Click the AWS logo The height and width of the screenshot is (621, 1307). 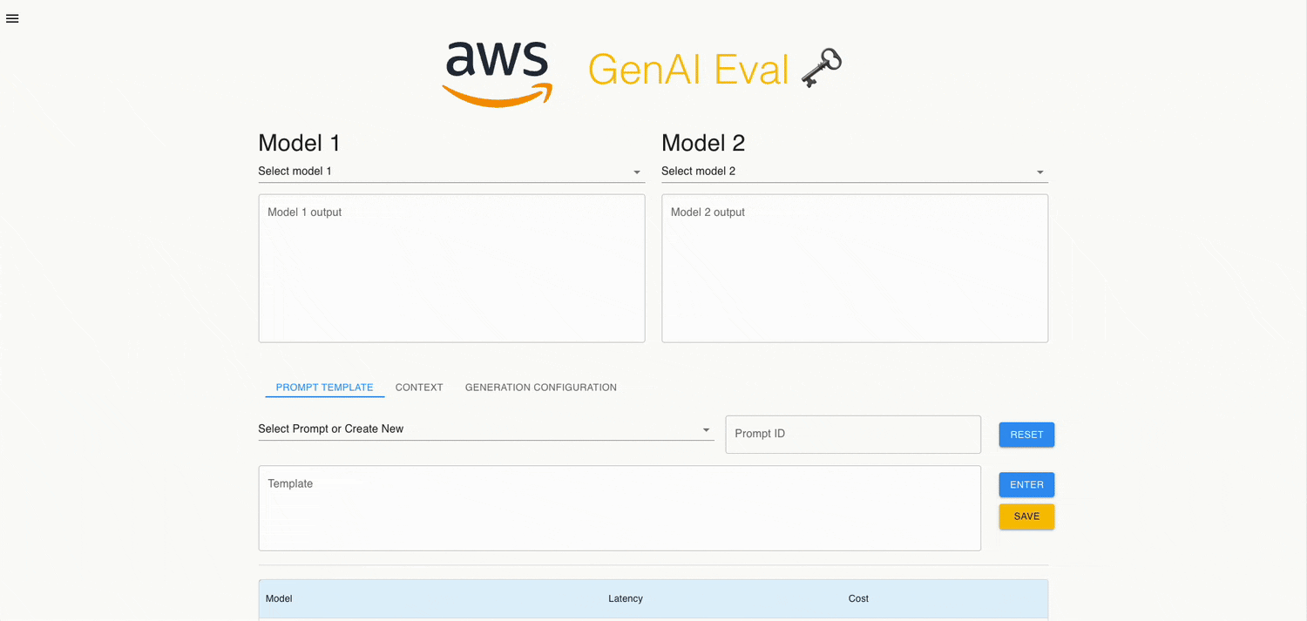498,74
